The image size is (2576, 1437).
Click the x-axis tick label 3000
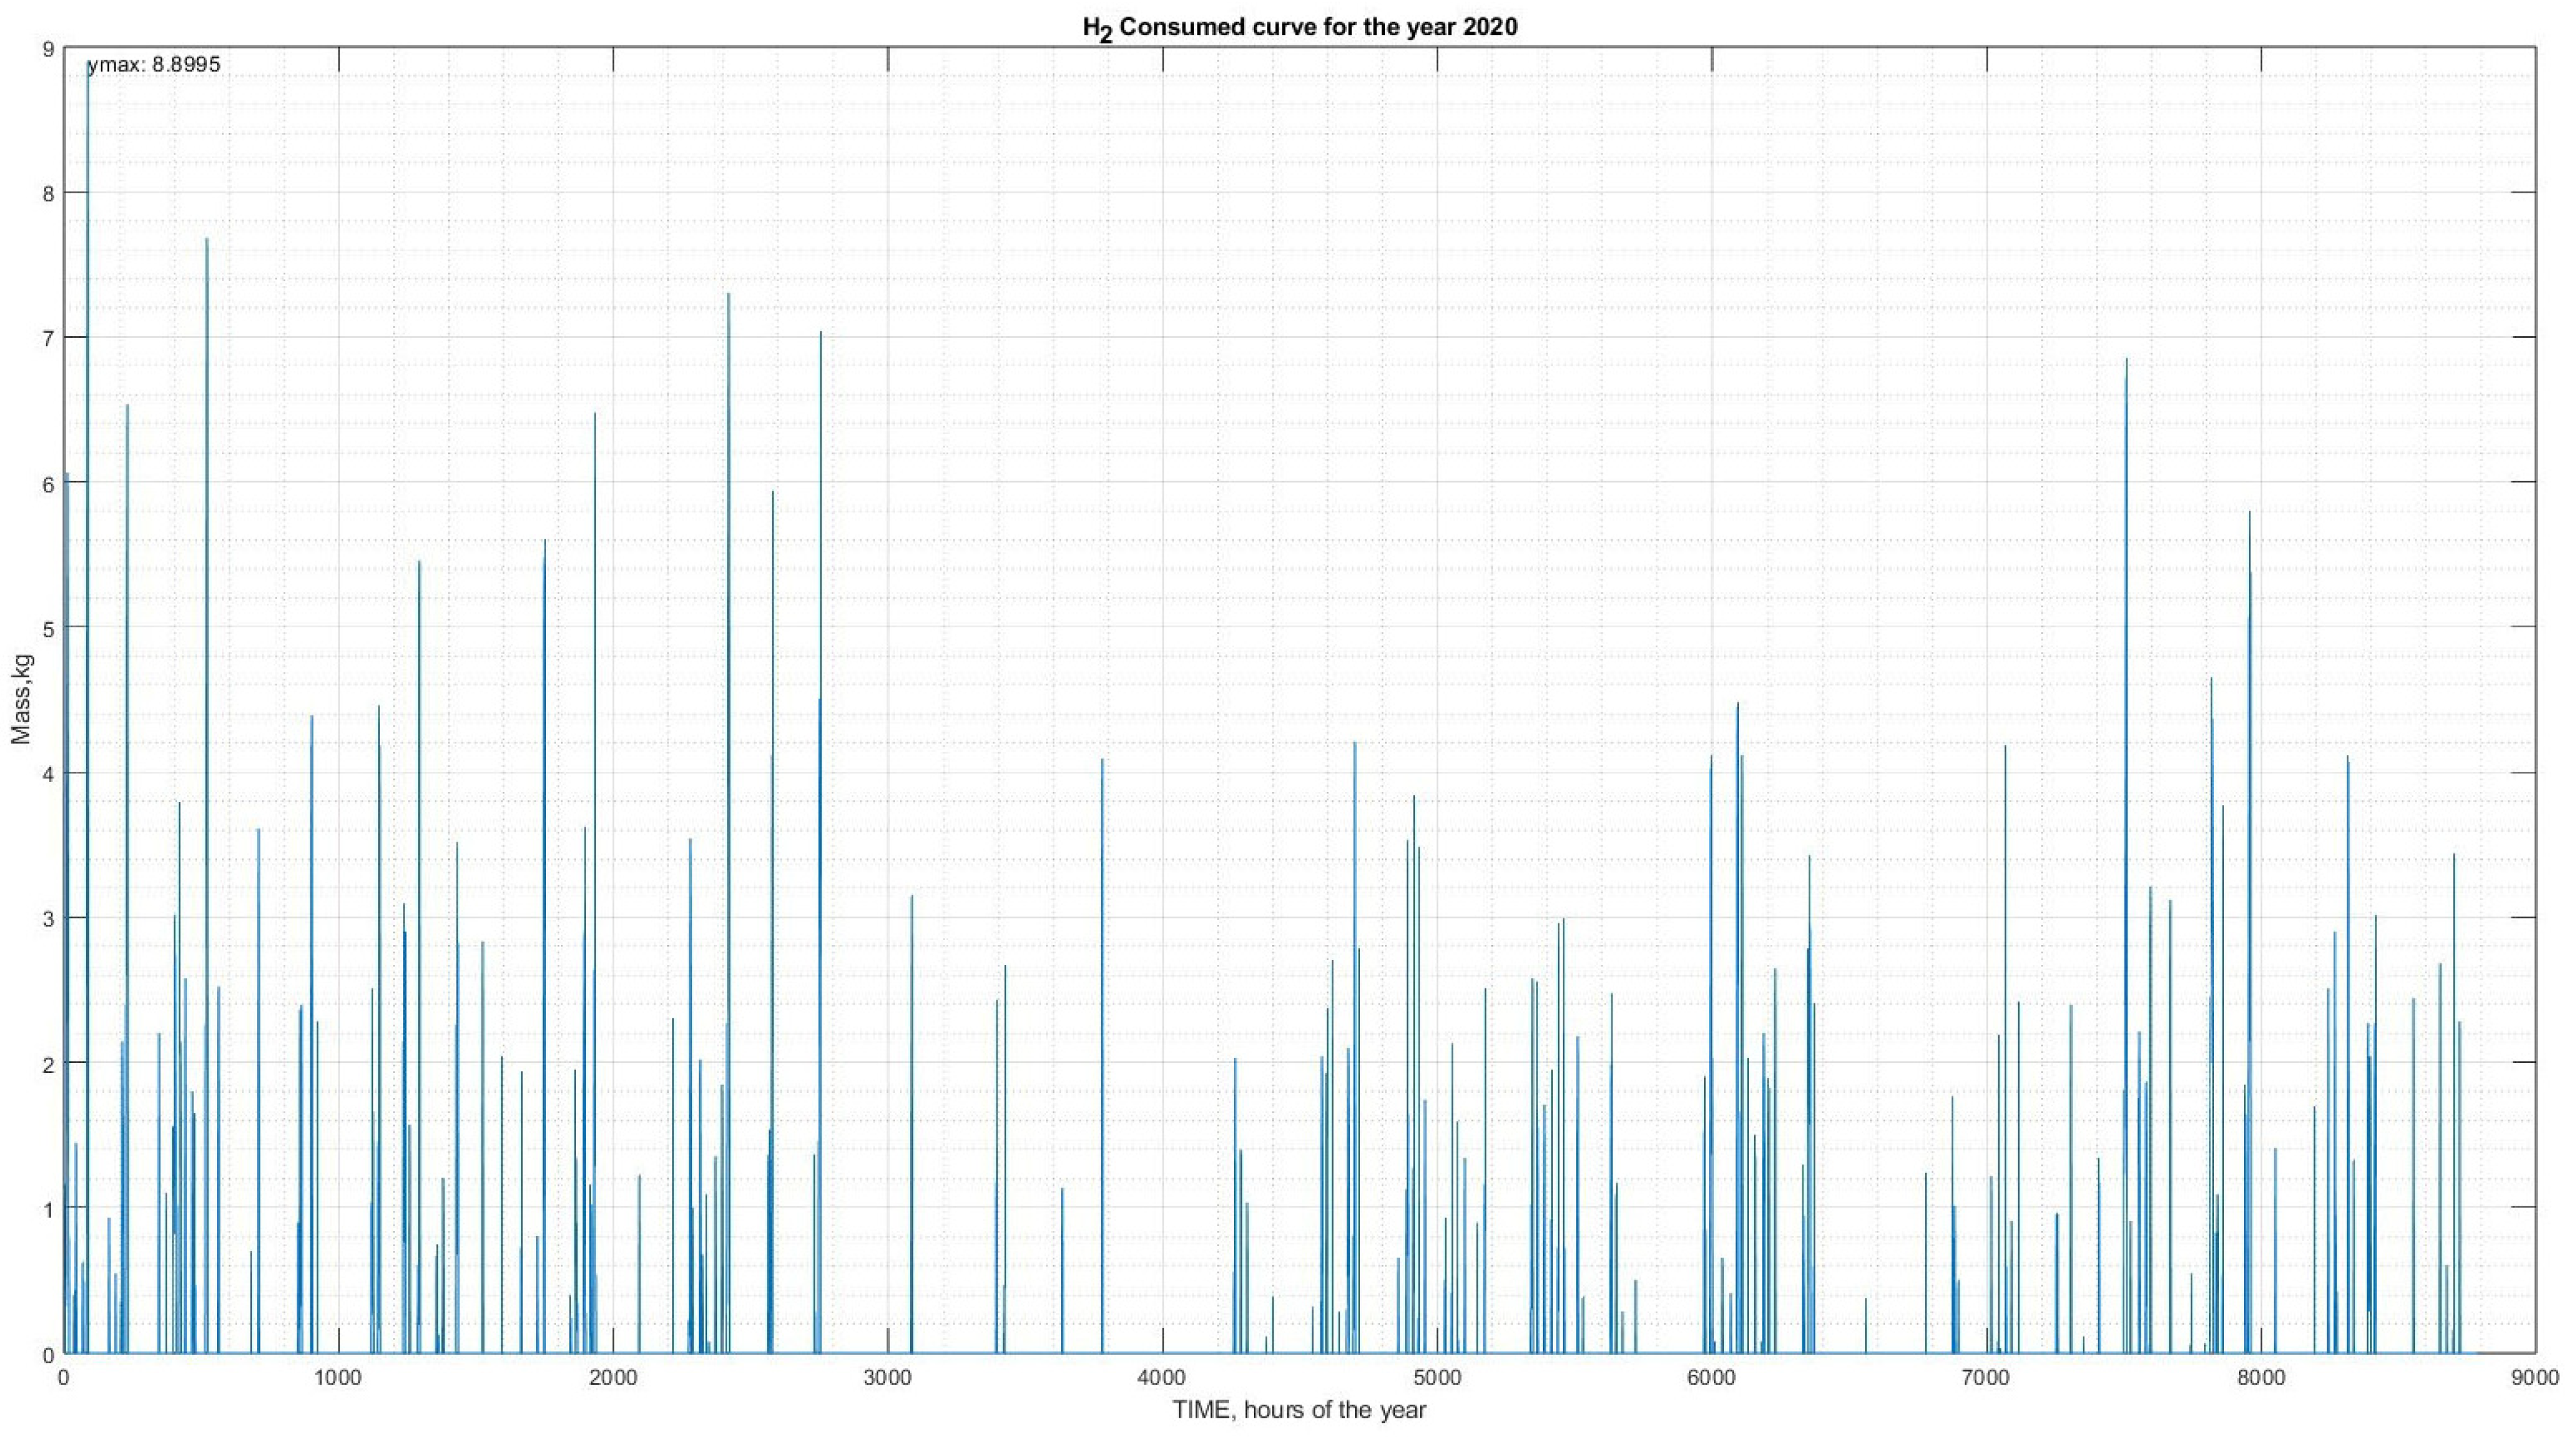(888, 1377)
